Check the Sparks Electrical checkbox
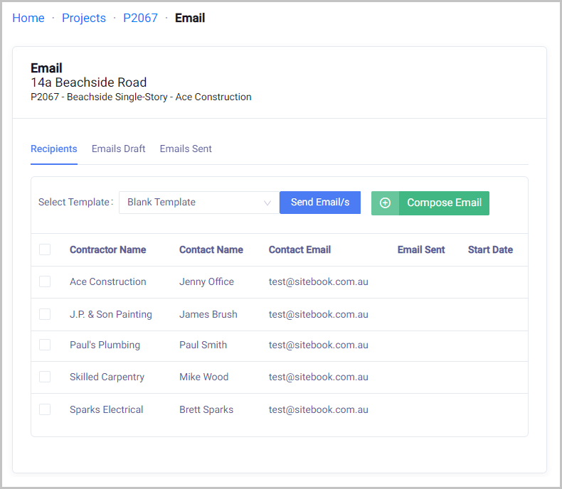562x489 pixels. [45, 409]
